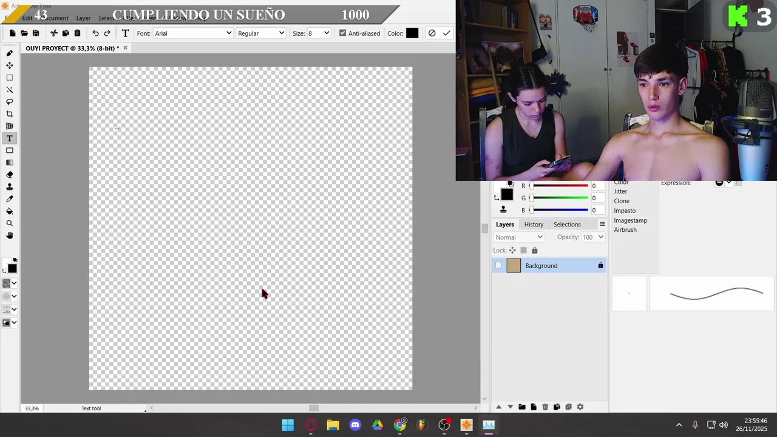
Task: Delete the layer with the trash icon
Action: coord(545,407)
